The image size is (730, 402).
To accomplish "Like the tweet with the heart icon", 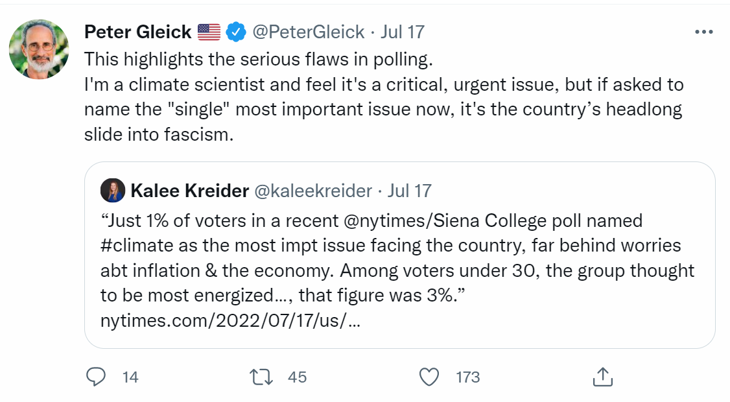I will click(429, 377).
